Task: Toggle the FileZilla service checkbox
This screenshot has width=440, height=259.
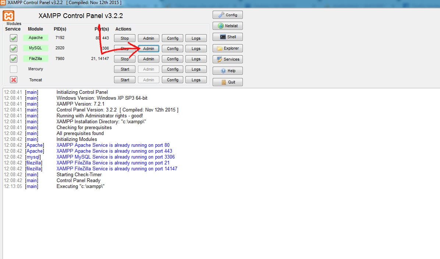Action: (14, 58)
